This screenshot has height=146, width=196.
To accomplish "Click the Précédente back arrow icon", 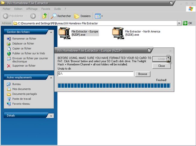I will point(5,16).
